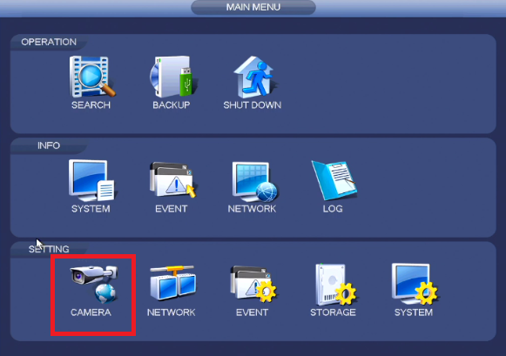The height and width of the screenshot is (356, 506).
Task: Open the System gear icon under Setting
Action: 415,284
